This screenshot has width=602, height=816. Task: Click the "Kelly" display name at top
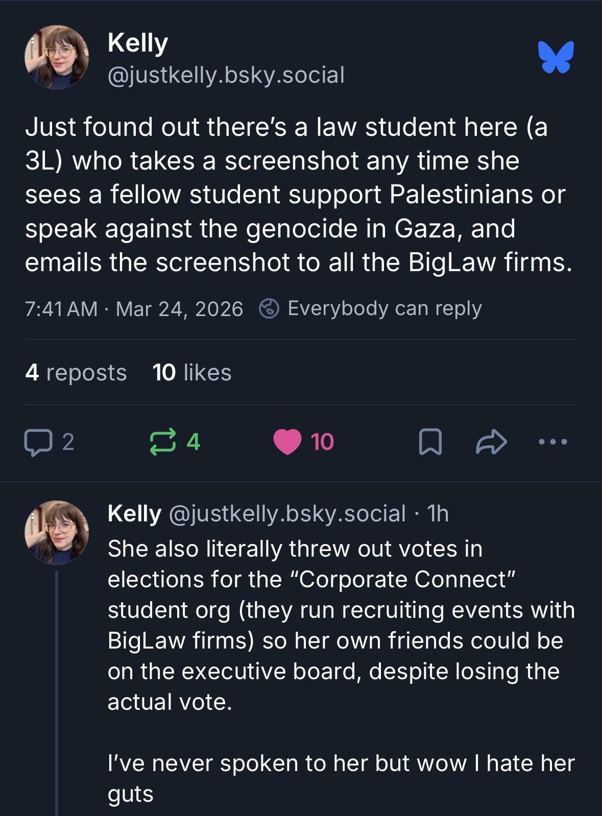tap(137, 43)
